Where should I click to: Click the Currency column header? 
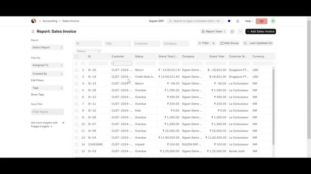[258, 57]
